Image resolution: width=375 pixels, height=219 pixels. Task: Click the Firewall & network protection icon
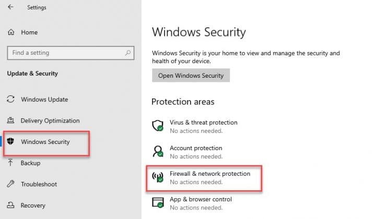click(x=158, y=177)
